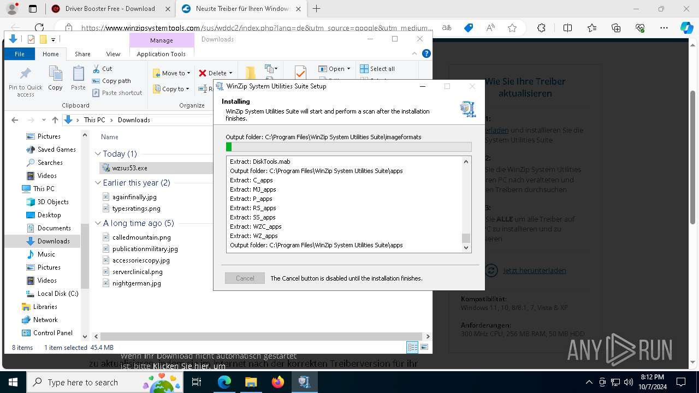
Task: Open Firefox from the taskbar
Action: tap(278, 382)
